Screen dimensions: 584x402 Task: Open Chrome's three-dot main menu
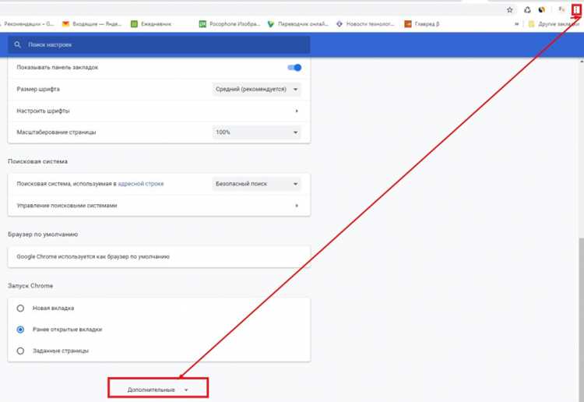pyautogui.click(x=576, y=10)
